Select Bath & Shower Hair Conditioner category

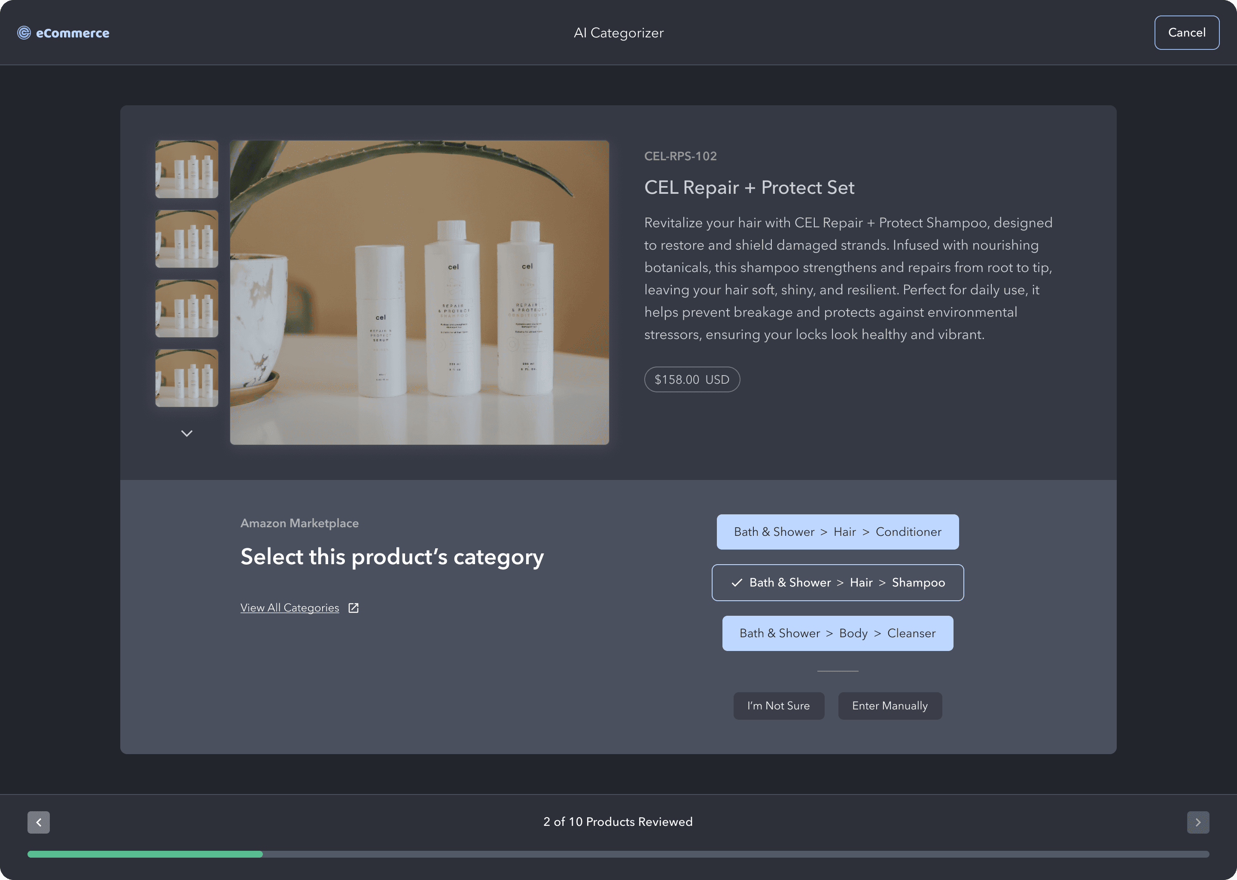click(837, 532)
